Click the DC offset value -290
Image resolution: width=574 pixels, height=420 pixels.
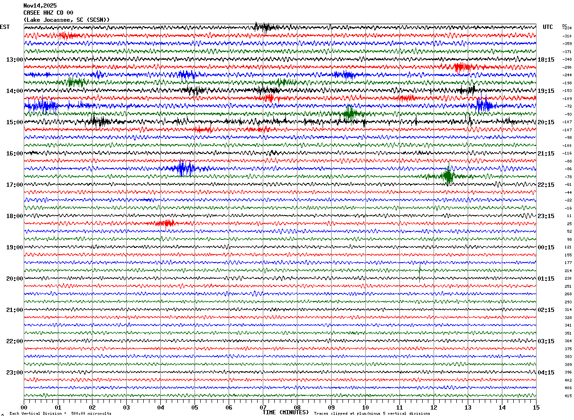pos(567,67)
